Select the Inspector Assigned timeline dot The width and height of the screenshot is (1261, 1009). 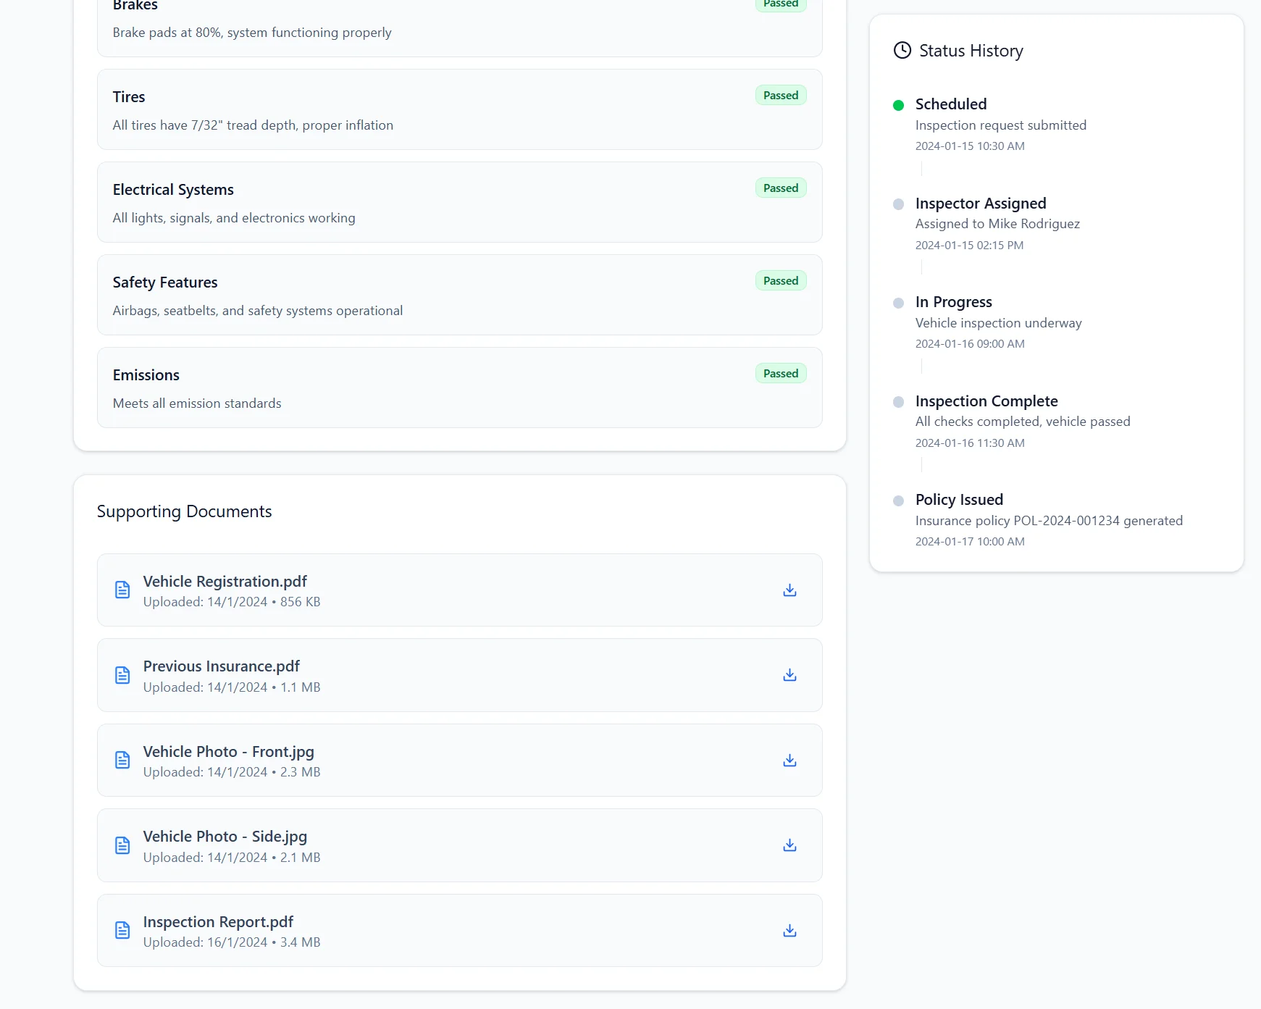click(898, 204)
